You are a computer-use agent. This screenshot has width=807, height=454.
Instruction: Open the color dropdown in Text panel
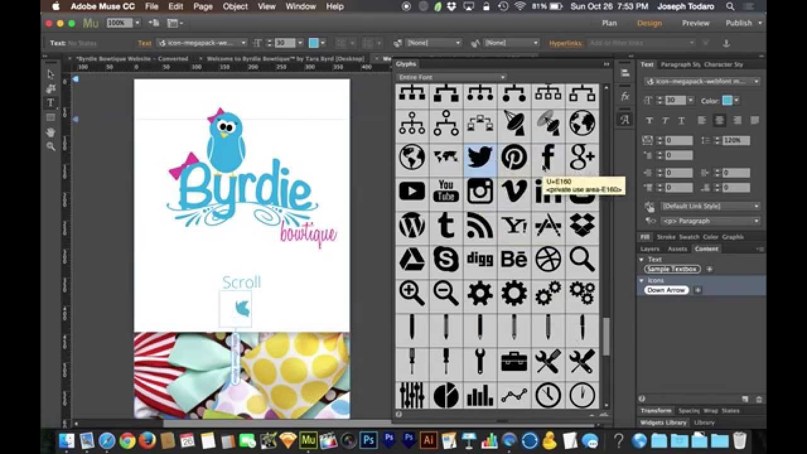click(736, 101)
